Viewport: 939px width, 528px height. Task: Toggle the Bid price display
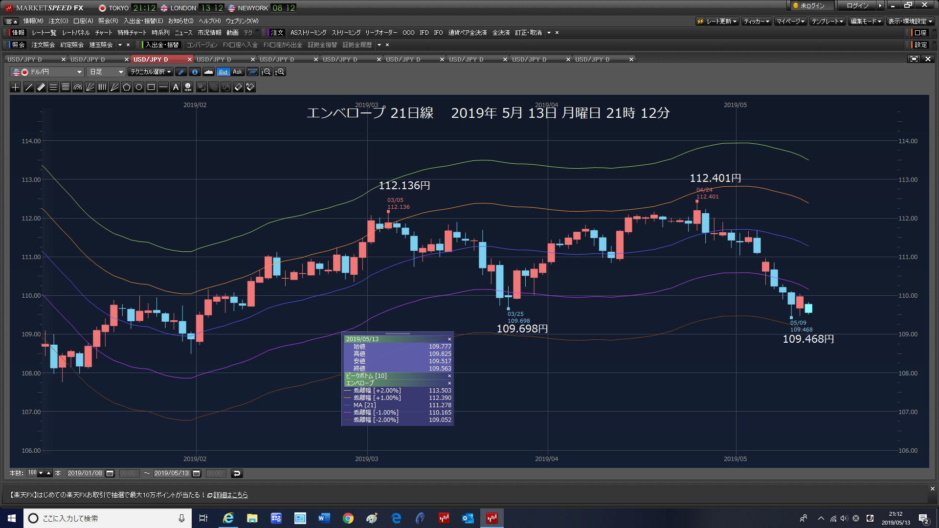click(223, 72)
